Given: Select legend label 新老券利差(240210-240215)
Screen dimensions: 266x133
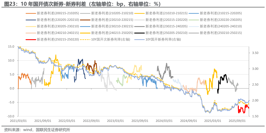Looking at the screenshot, I should (x=58, y=33).
